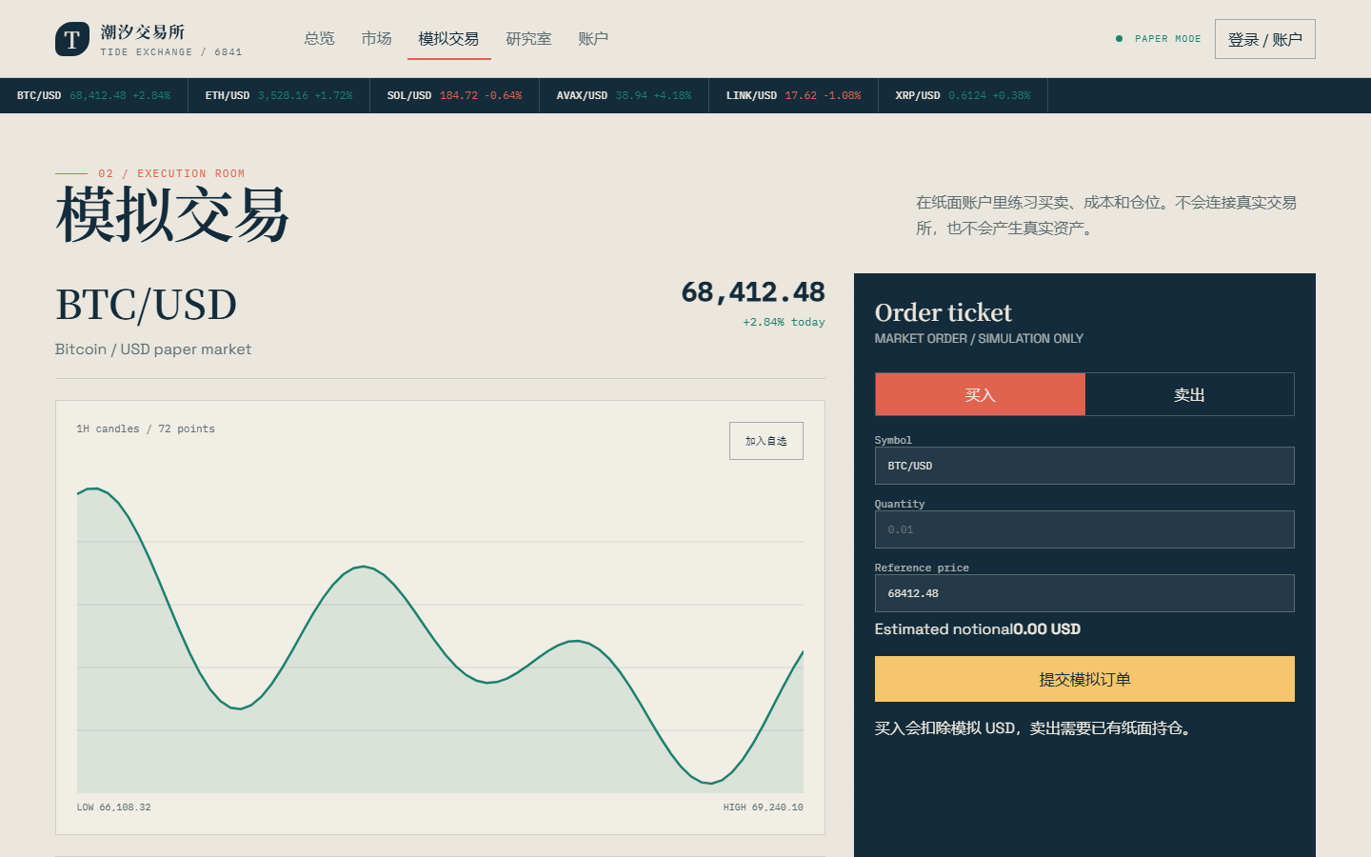The height and width of the screenshot is (857, 1371).
Task: Click the PAPER MODE status indicator
Action: click(1158, 39)
